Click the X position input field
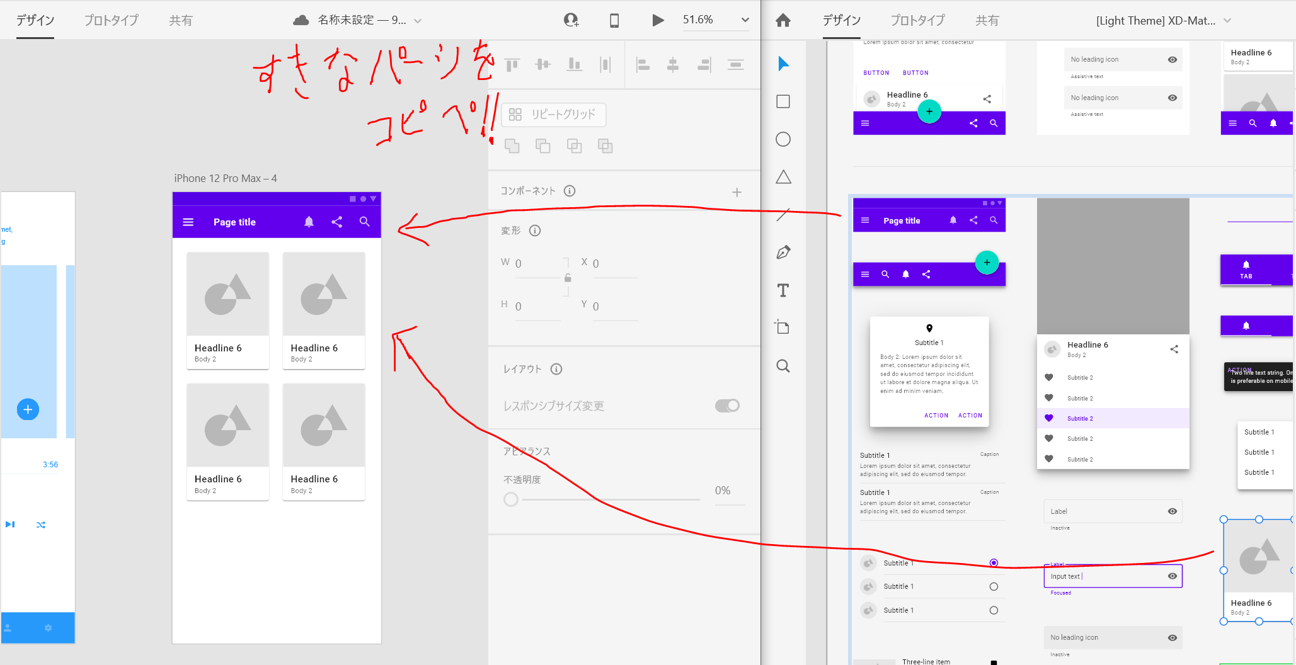 [x=615, y=264]
